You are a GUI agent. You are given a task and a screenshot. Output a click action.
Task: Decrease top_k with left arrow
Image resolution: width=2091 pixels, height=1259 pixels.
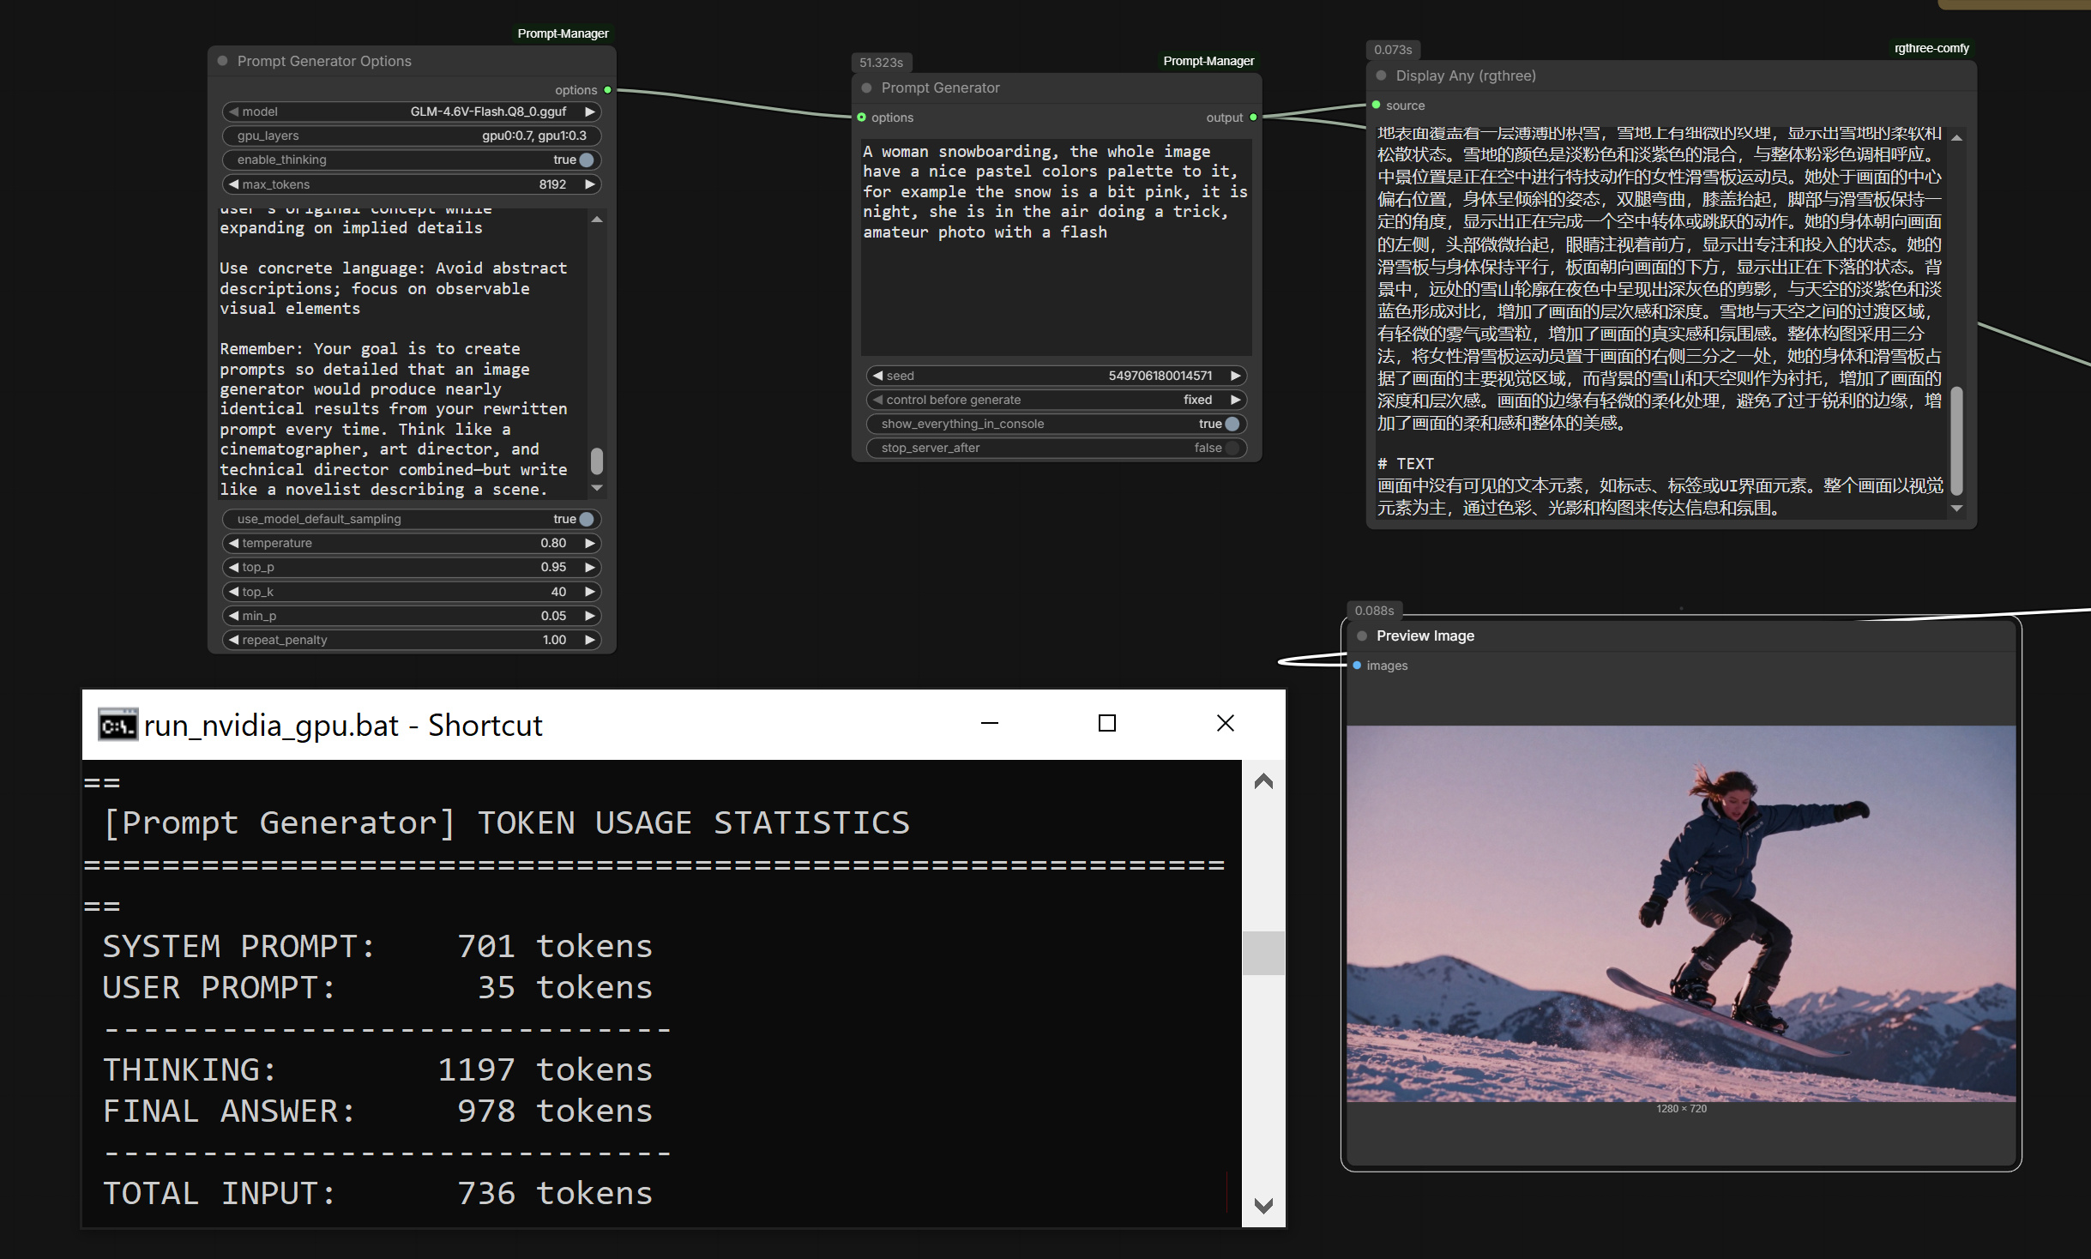(233, 592)
